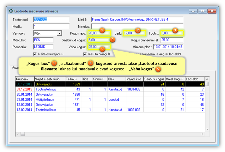Click the 1002-002 info cell
Image resolution: width=225 pixels, height=152 pixels.
point(135,110)
